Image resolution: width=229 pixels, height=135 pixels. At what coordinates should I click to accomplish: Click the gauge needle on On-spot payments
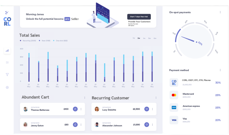coord(188,39)
